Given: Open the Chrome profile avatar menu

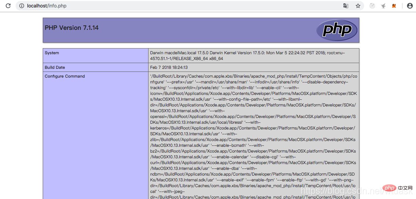Looking at the screenshot, I should [409, 6].
